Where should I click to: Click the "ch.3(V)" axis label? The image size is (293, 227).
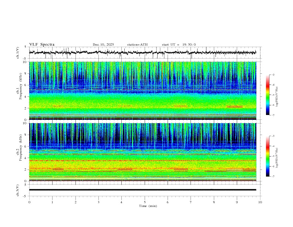pyautogui.click(x=18, y=190)
